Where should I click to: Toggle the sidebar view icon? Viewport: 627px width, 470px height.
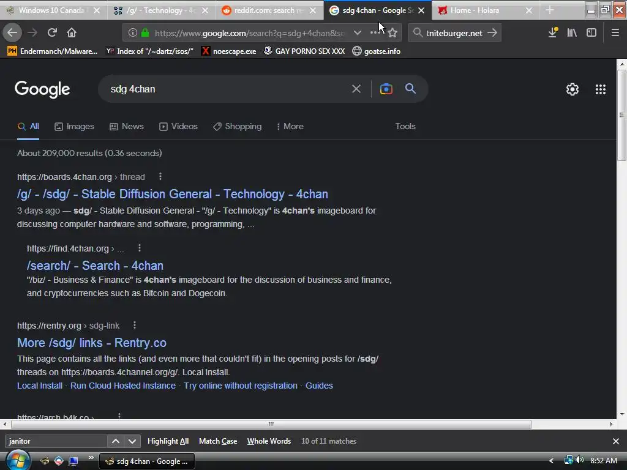tap(591, 32)
